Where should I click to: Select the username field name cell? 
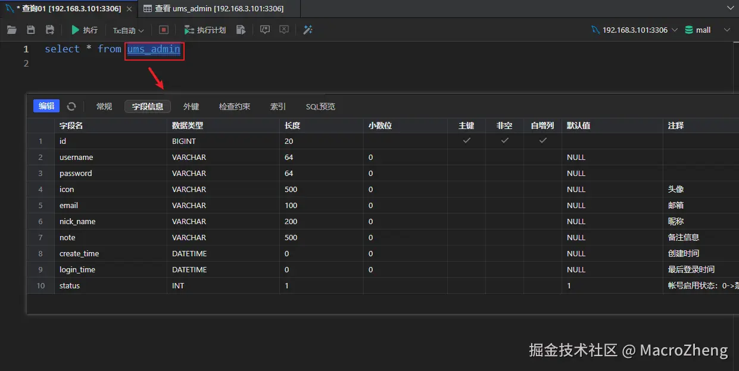[x=111, y=157]
